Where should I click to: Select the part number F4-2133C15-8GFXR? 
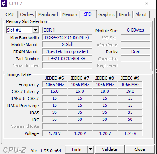pos(67,58)
